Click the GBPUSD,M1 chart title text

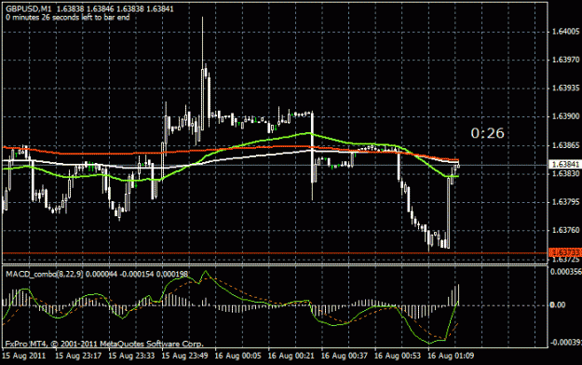(29, 8)
